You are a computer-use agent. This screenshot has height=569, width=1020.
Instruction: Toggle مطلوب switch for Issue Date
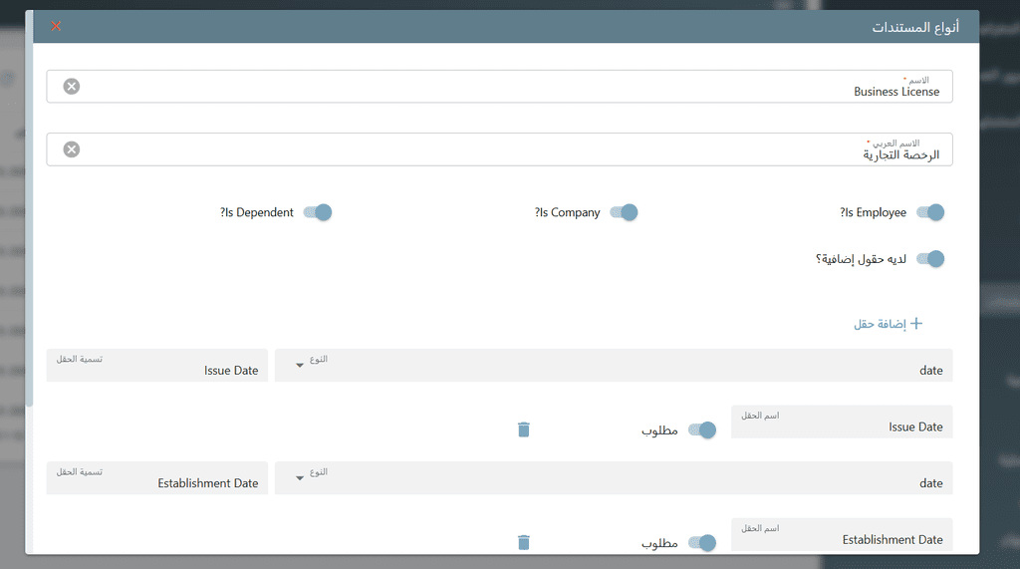click(x=702, y=429)
